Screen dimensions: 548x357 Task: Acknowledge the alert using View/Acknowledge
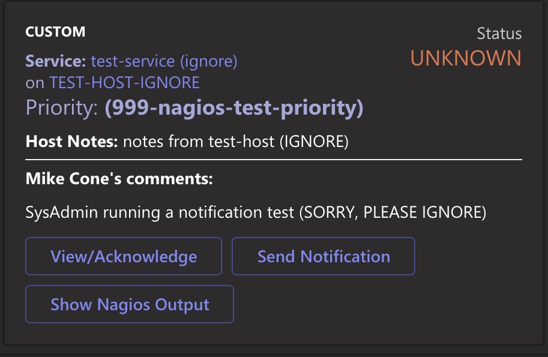pyautogui.click(x=123, y=256)
